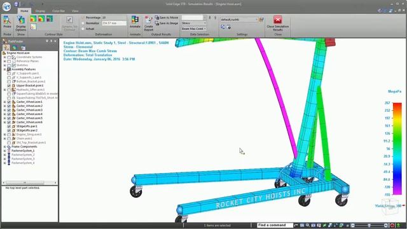
Task: Switch to the View ribbon tab
Action: click(x=75, y=11)
